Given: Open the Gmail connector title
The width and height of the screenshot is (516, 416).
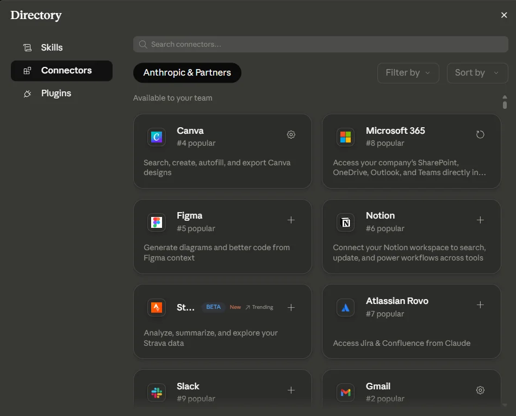Looking at the screenshot, I should coord(378,386).
